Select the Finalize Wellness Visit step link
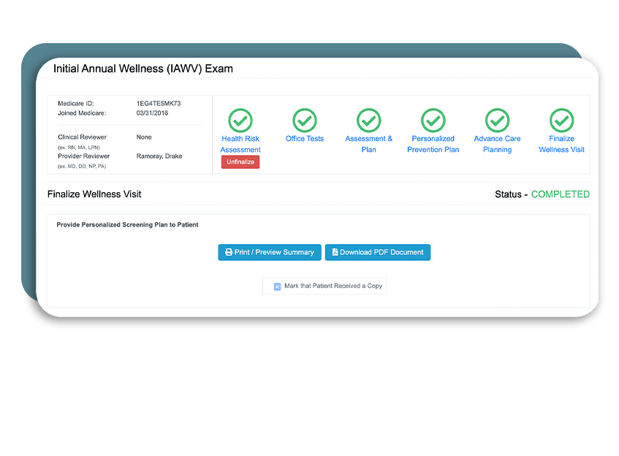The width and height of the screenshot is (619, 456). click(562, 144)
